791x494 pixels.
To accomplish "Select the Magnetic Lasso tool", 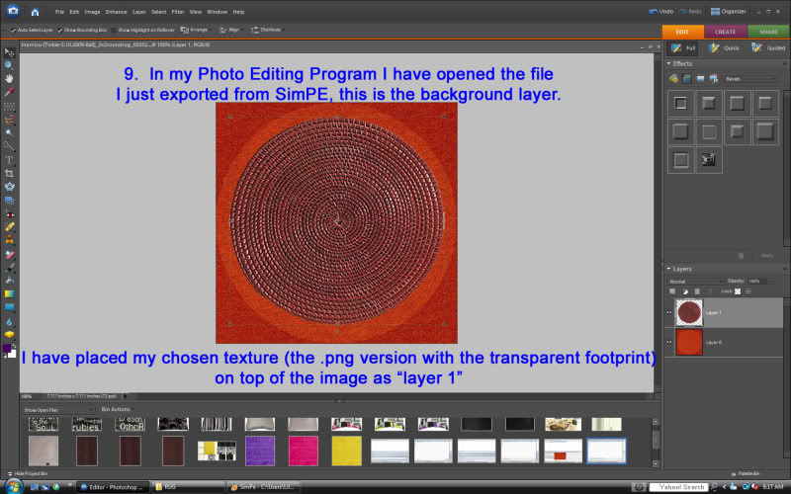I will (9, 120).
